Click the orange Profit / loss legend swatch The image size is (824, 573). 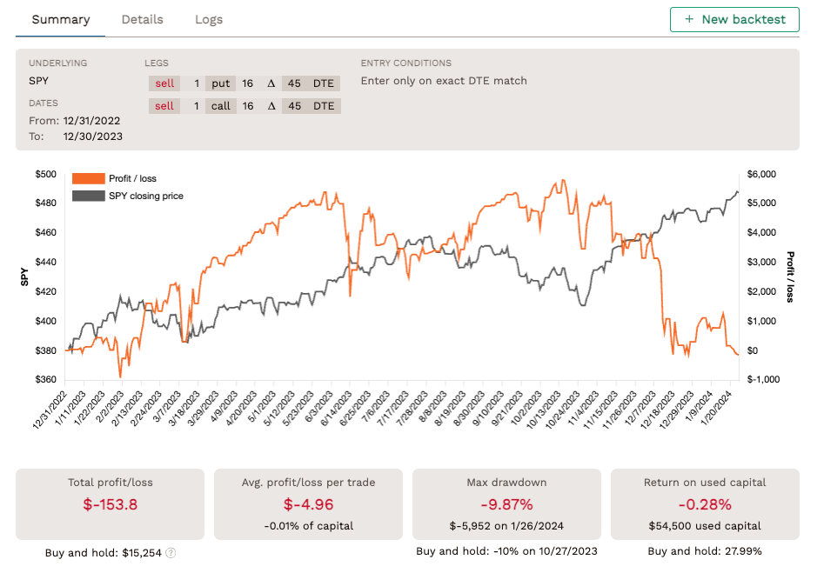[x=88, y=178]
